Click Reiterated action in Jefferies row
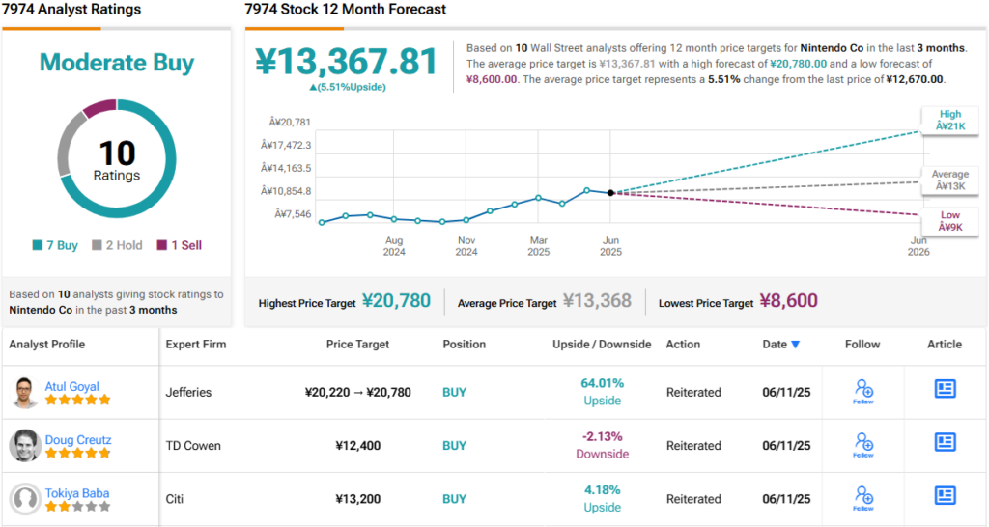Screen dimensions: 989x527 (x=693, y=392)
